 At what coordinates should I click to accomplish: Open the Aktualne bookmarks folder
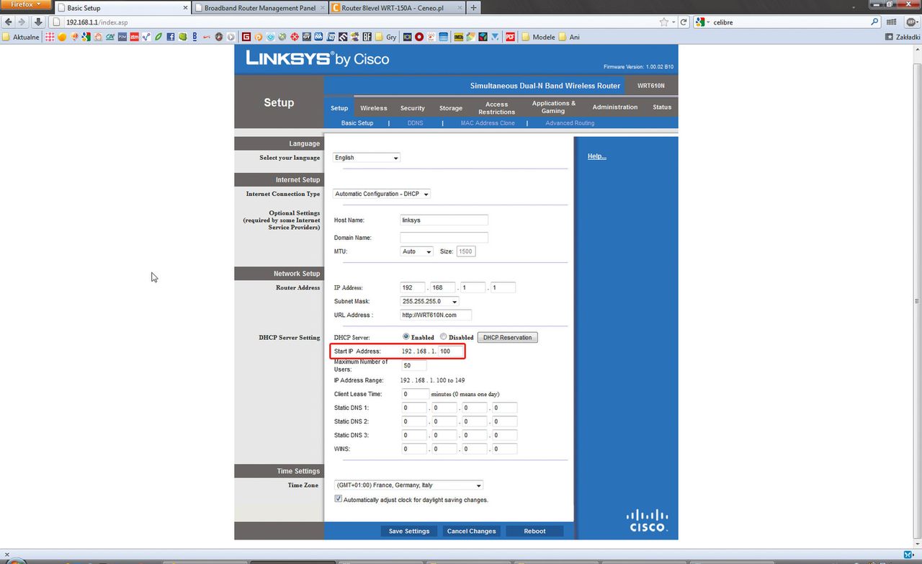tap(21, 37)
